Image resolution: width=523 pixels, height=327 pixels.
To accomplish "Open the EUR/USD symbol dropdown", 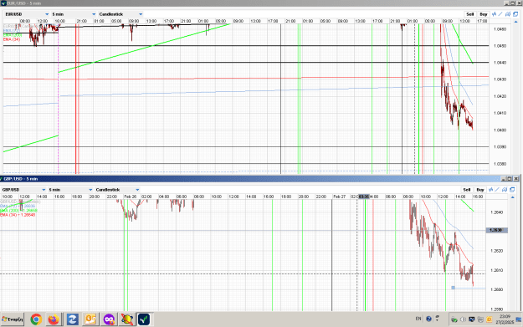I will (27, 14).
